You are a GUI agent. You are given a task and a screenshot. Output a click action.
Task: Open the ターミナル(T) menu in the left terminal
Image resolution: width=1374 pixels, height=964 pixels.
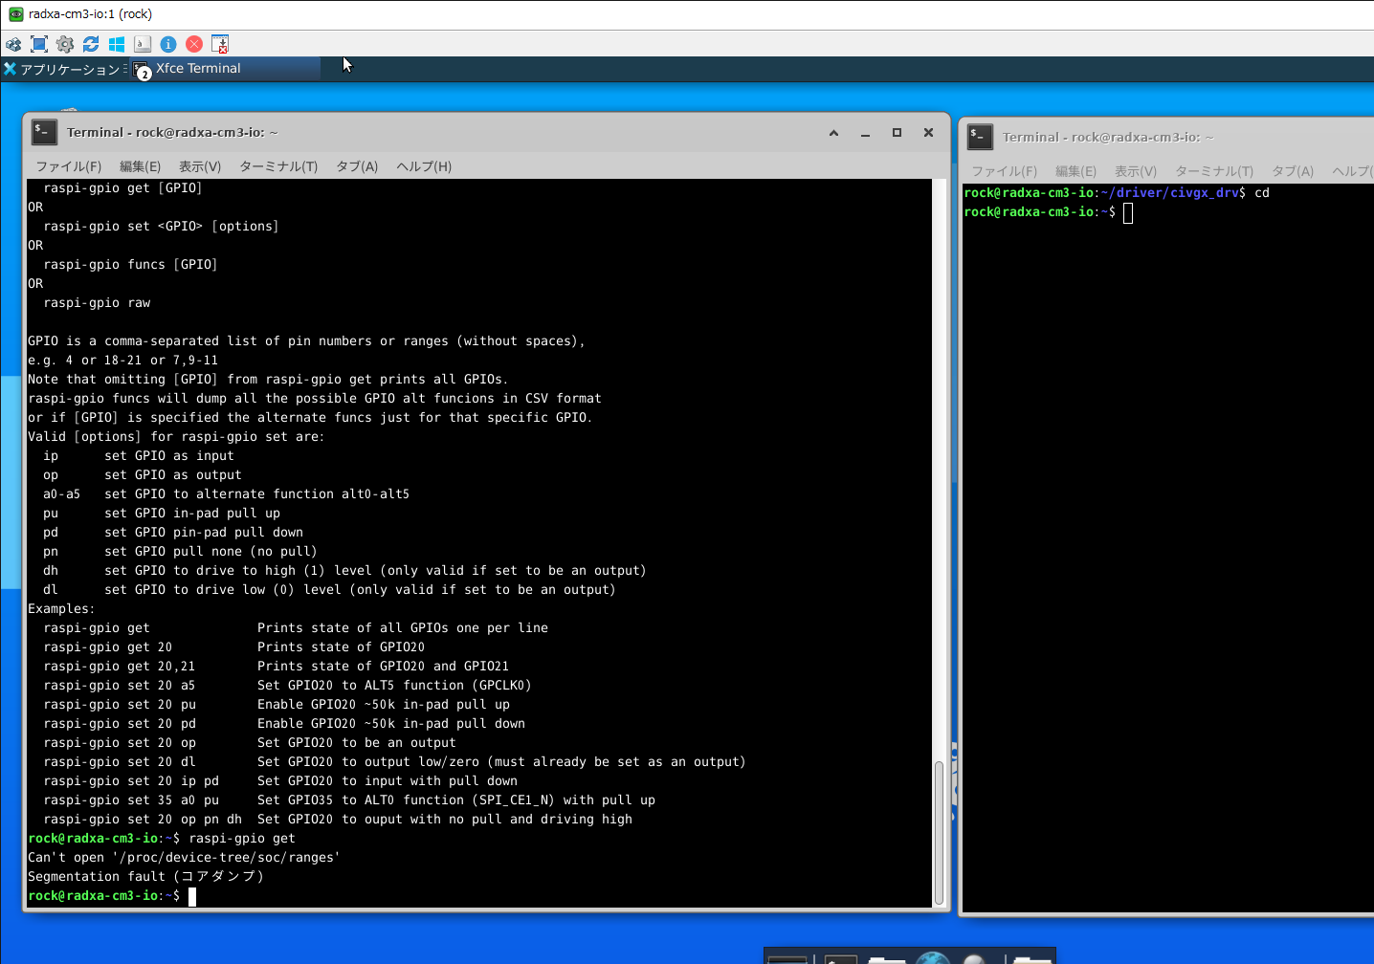[278, 166]
